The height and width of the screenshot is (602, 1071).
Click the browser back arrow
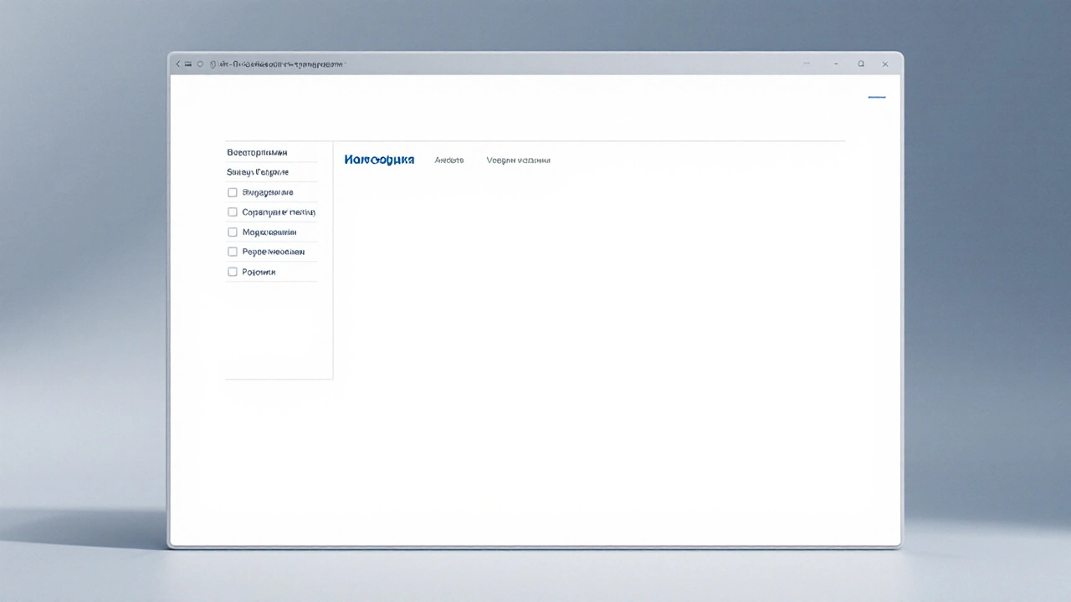tap(177, 64)
